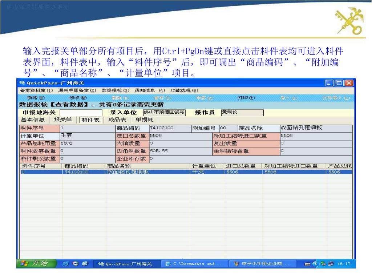372x279 pixels.
Task: Click the 操作员 field showing 黄佩仪
Action: pos(242,113)
